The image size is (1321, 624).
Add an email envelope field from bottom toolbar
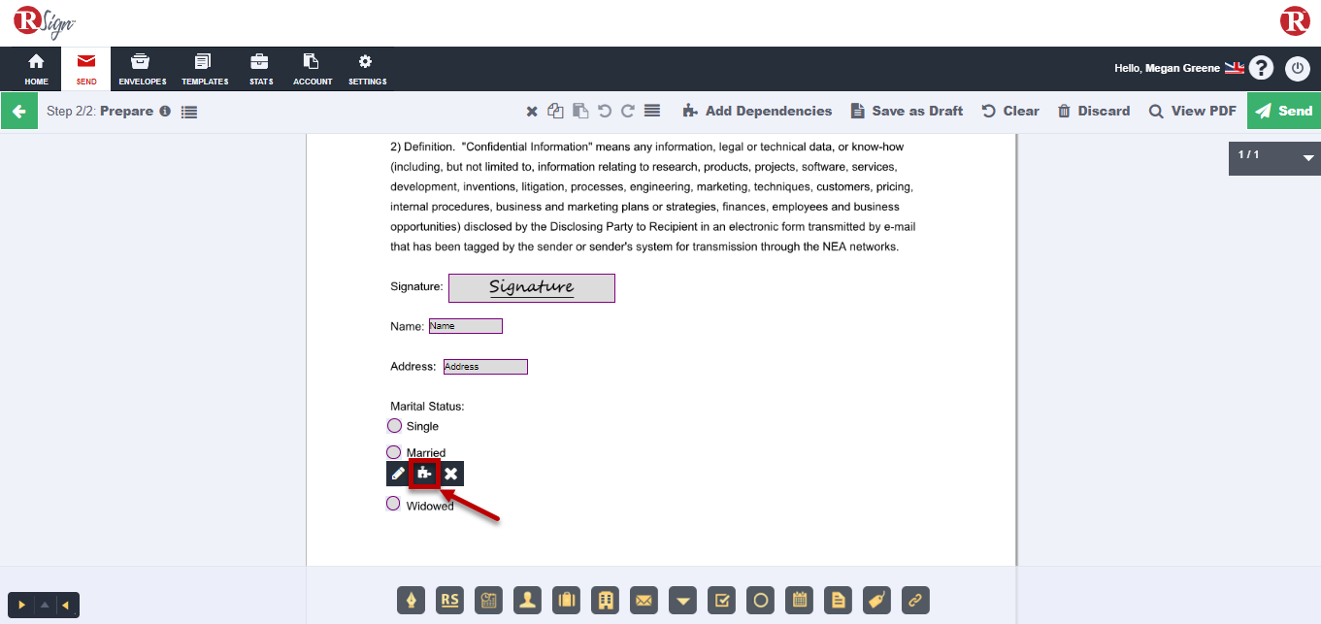click(644, 601)
